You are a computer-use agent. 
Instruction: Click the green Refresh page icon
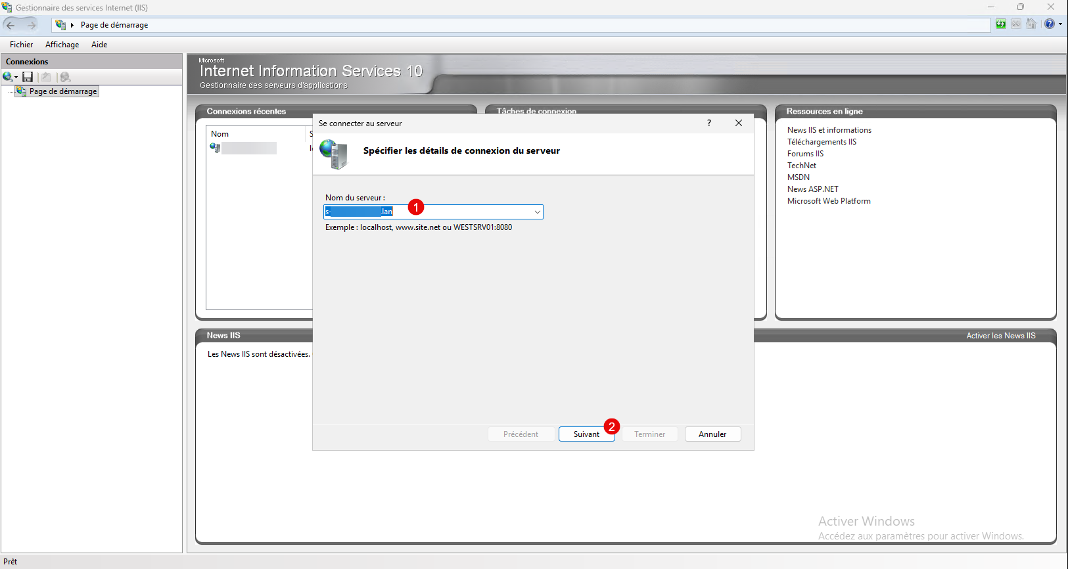1000,24
